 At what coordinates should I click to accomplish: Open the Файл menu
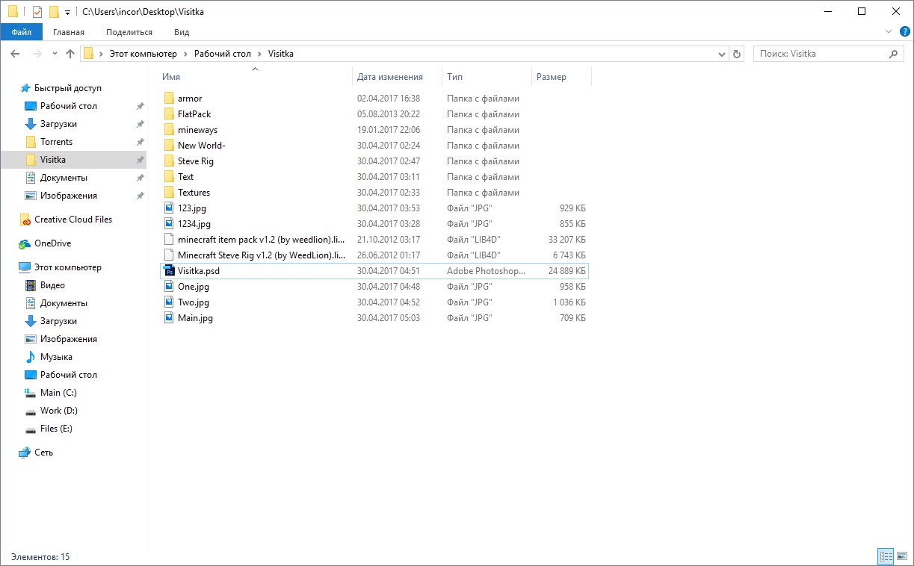21,32
